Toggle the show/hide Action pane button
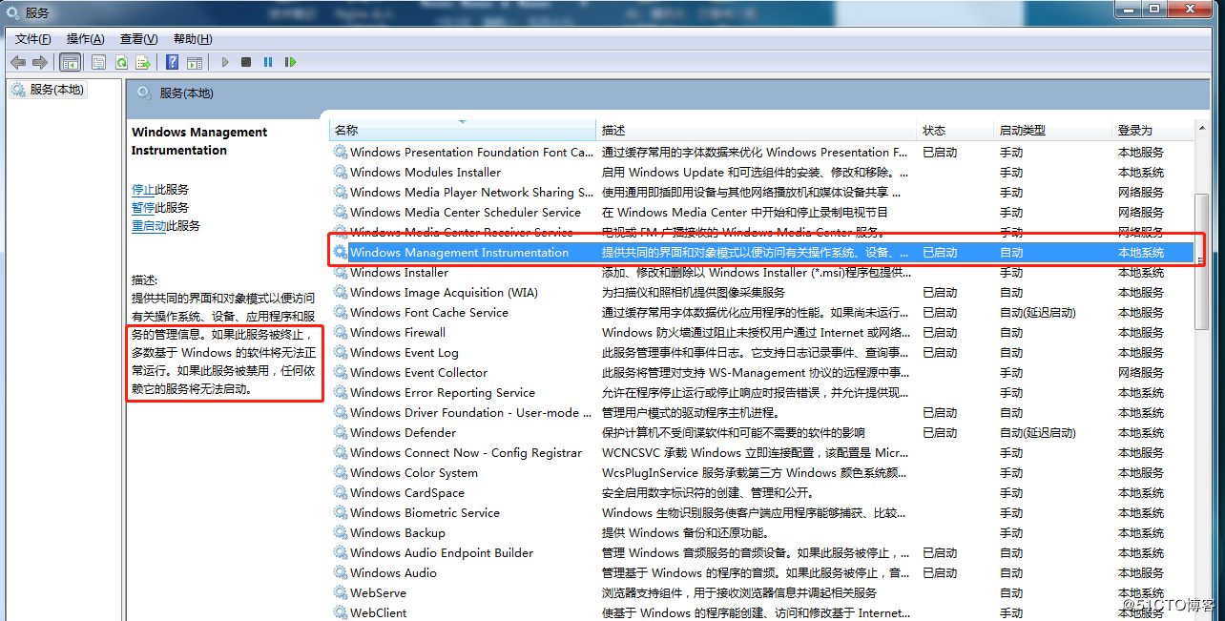 pos(195,62)
